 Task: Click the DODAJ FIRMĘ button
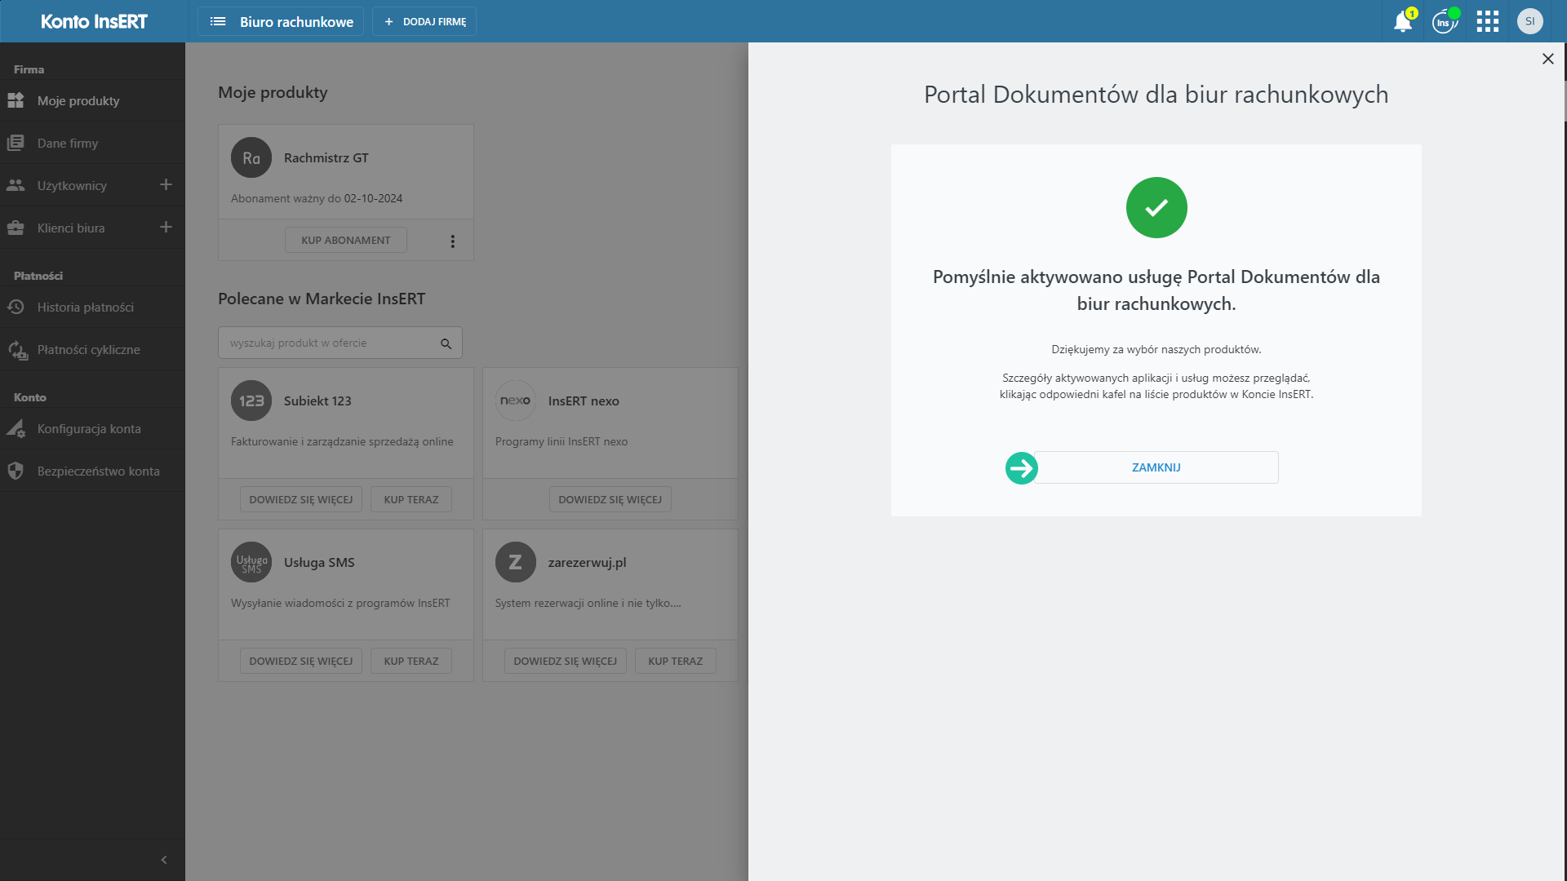[424, 22]
